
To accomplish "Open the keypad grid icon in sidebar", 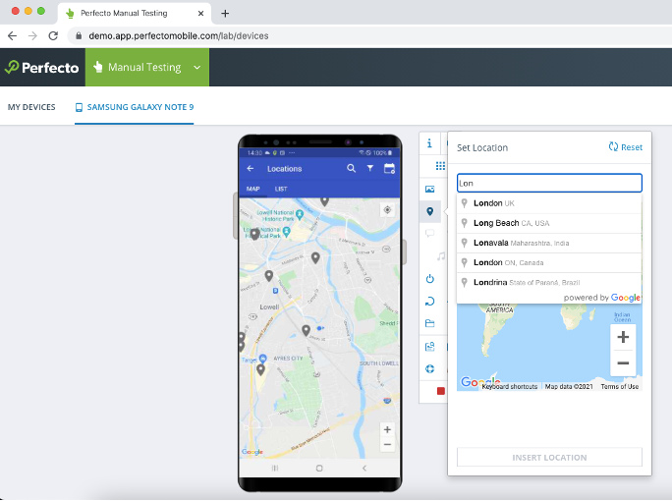I will [440, 166].
